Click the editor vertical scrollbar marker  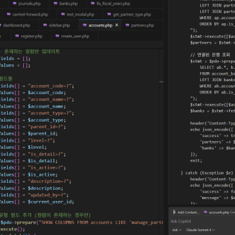click(161, 82)
